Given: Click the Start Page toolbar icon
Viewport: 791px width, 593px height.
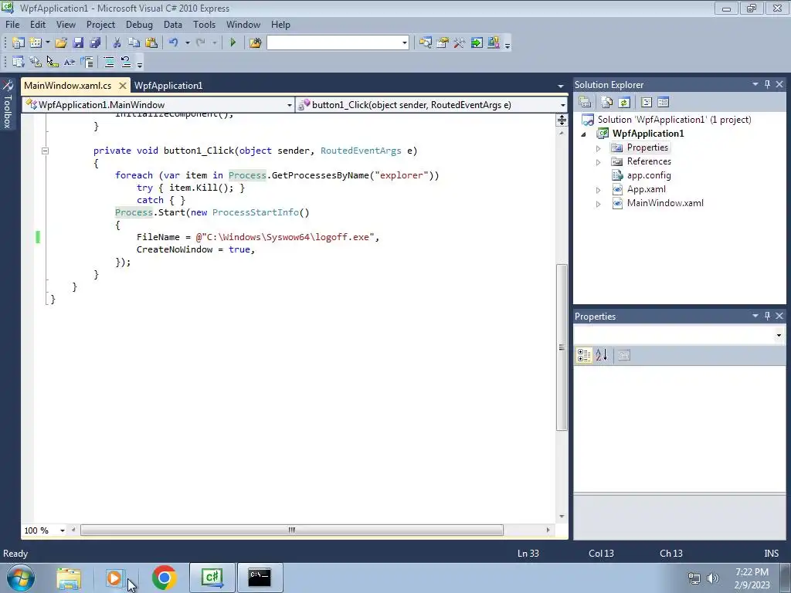Looking at the screenshot, I should (476, 43).
